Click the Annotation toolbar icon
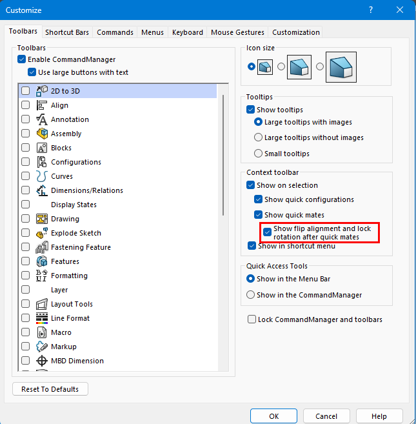This screenshot has height=424, width=416. tap(42, 119)
